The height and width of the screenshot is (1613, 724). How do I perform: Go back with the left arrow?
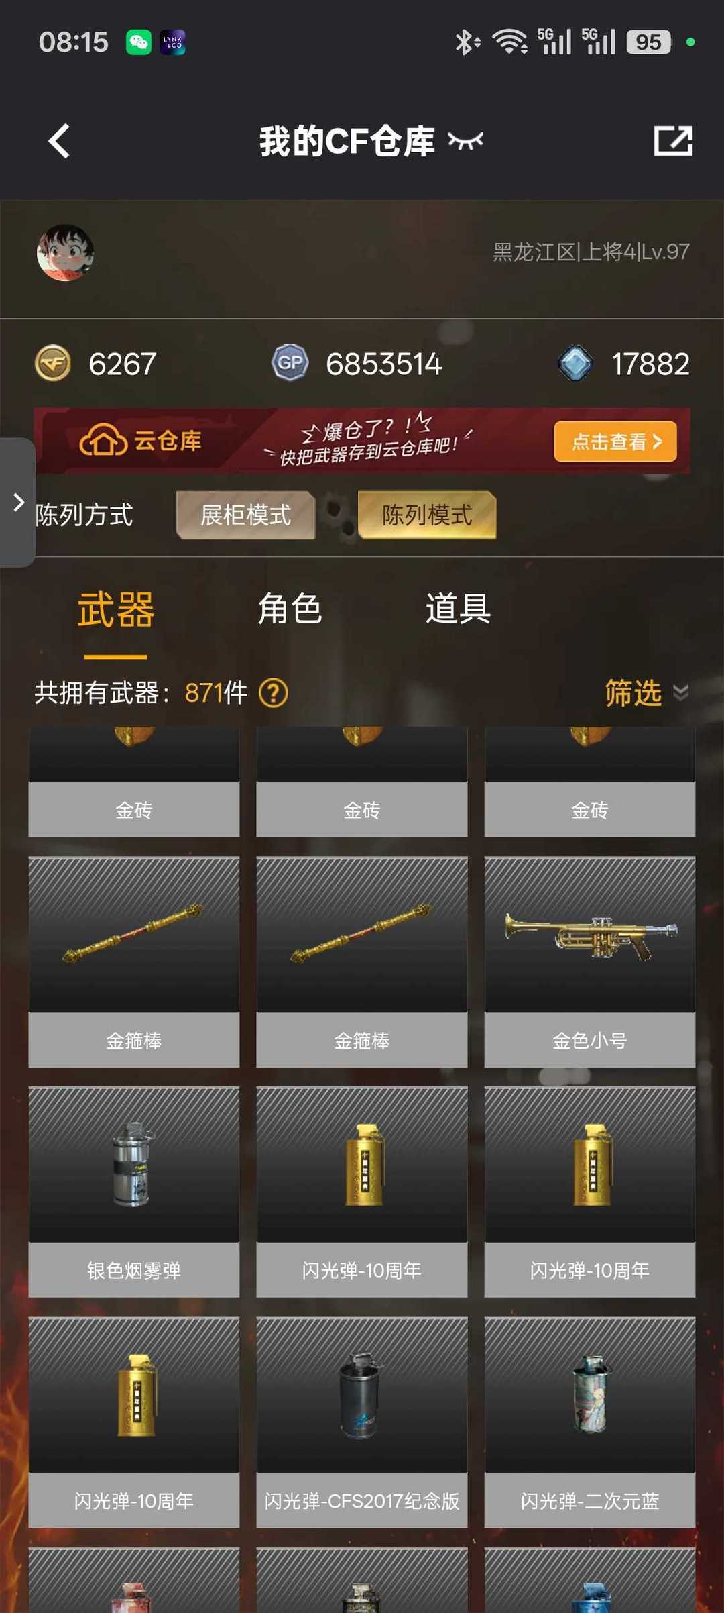coord(60,141)
